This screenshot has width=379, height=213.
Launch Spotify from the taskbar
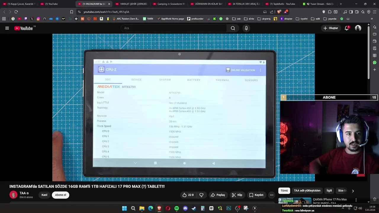tap(176, 208)
